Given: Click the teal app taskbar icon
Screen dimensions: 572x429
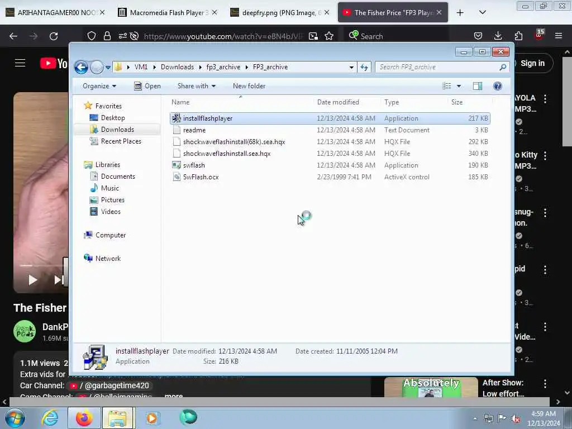Looking at the screenshot, I should click(x=188, y=417).
